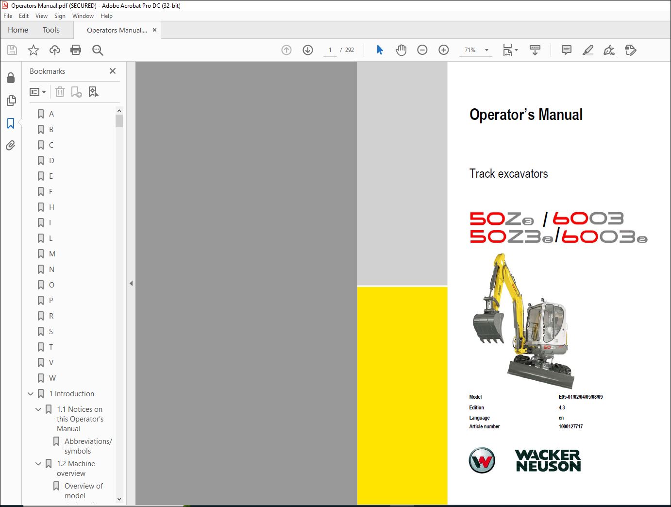Open the Sign document tool
671x507 pixels.
pyautogui.click(x=609, y=50)
